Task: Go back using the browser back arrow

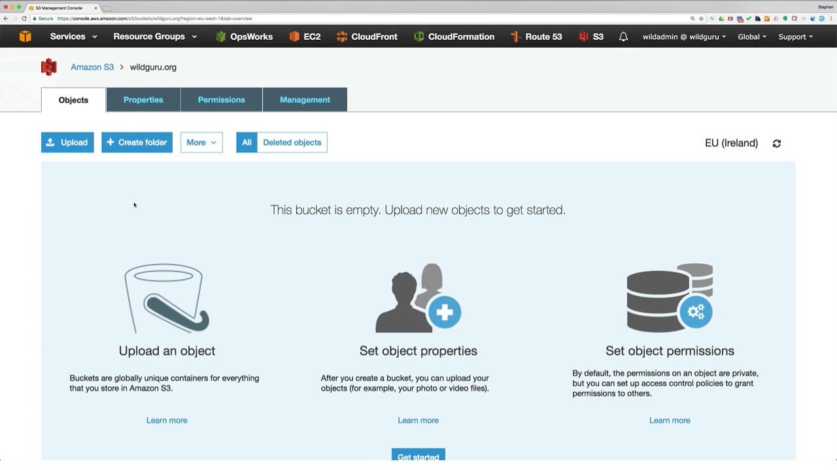Action: (6, 18)
